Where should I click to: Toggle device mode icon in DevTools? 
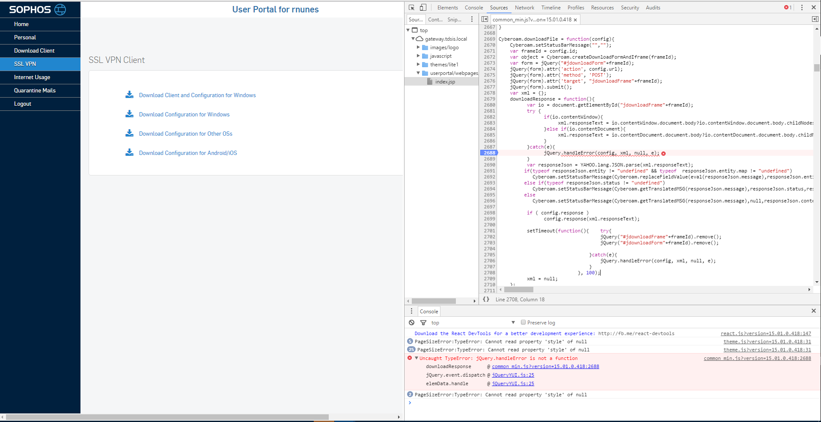pos(423,7)
